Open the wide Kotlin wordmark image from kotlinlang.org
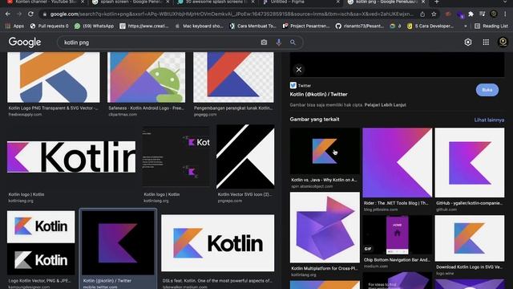The height and width of the screenshot is (289, 513). point(71,157)
